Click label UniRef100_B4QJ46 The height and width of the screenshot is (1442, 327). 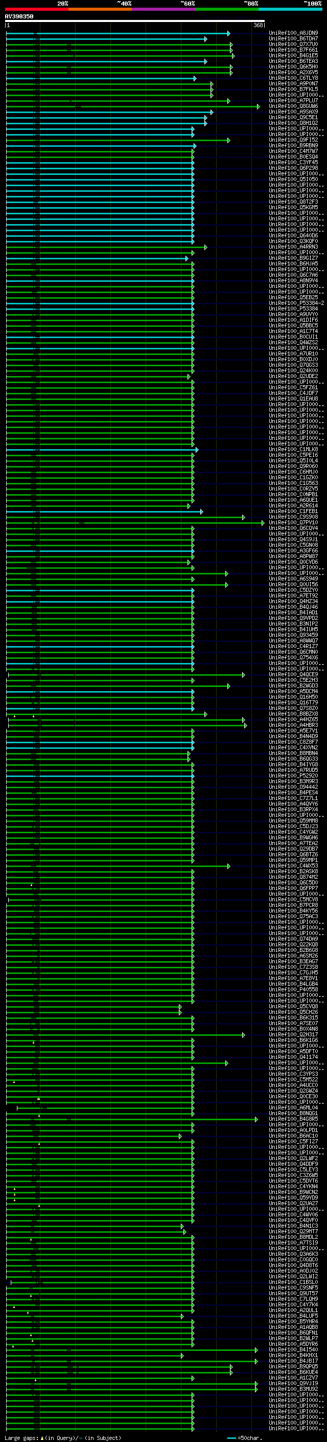(293, 607)
